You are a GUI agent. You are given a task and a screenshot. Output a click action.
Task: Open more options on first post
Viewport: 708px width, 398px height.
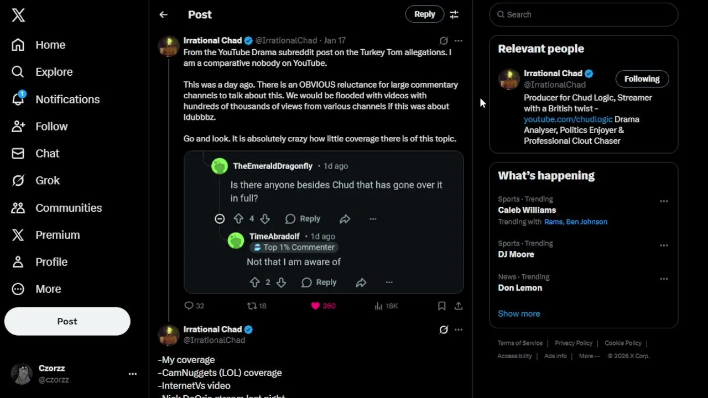point(459,41)
